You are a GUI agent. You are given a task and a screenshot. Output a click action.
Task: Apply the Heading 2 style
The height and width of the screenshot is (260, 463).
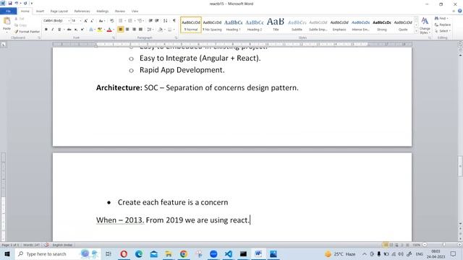coord(255,25)
